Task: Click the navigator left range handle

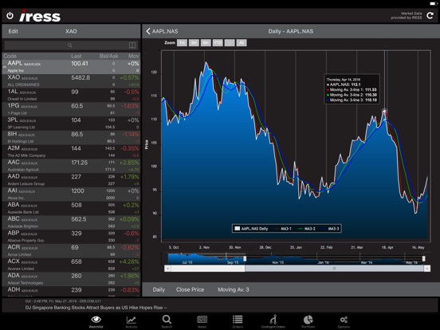Action: coord(245,258)
